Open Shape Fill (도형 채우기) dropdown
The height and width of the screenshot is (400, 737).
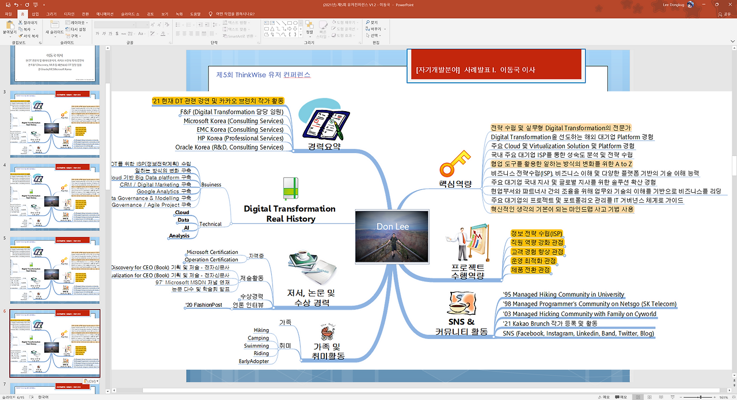click(344, 22)
